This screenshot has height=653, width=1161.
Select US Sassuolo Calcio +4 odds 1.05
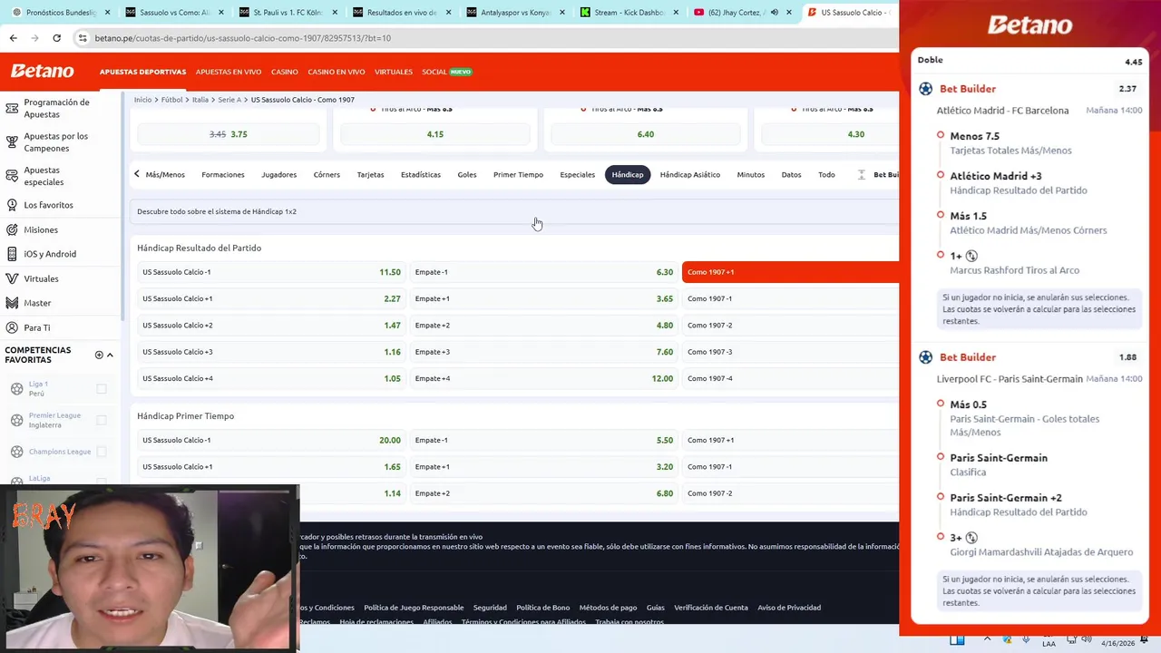pos(271,378)
